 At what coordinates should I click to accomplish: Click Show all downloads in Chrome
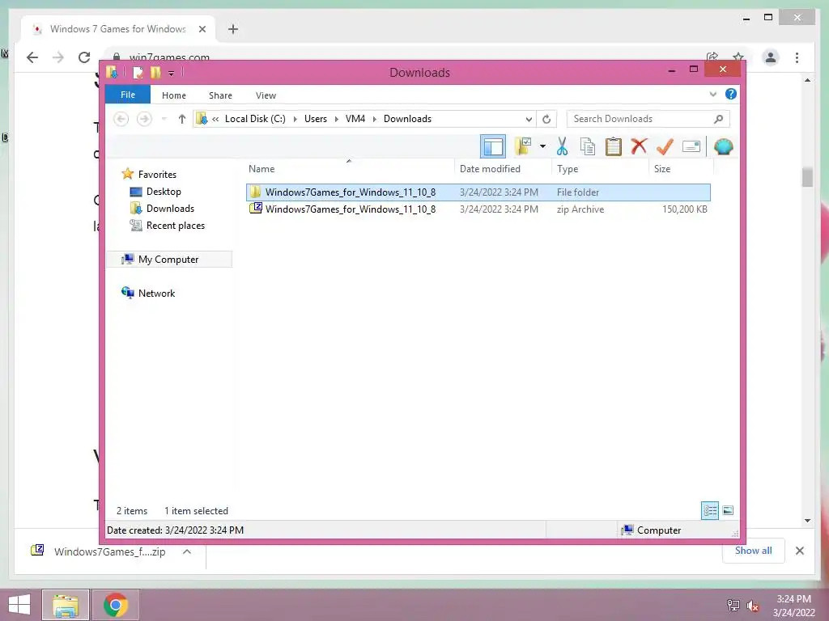(754, 551)
